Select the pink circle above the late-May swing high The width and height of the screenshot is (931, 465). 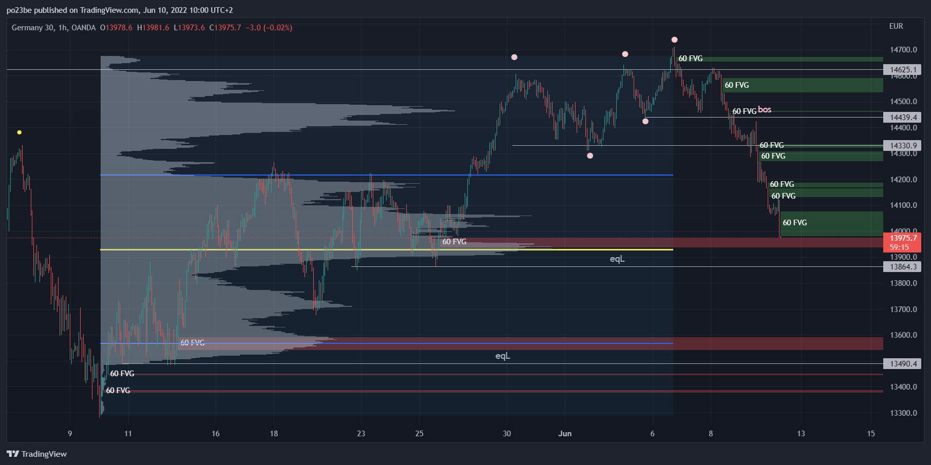514,57
